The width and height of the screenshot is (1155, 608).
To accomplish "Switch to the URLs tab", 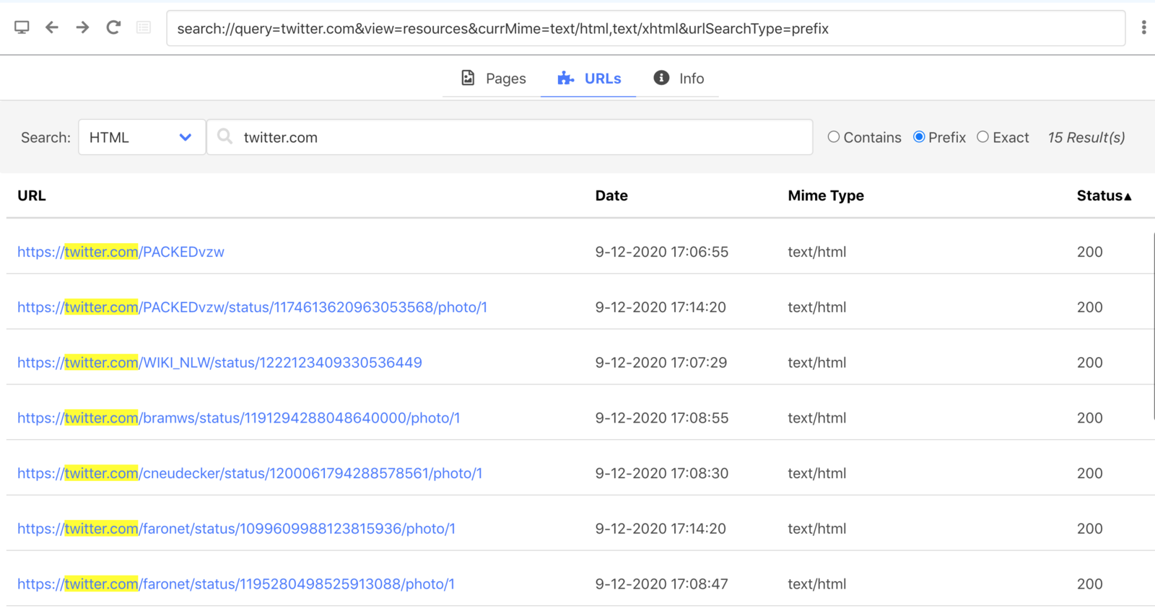I will [589, 79].
